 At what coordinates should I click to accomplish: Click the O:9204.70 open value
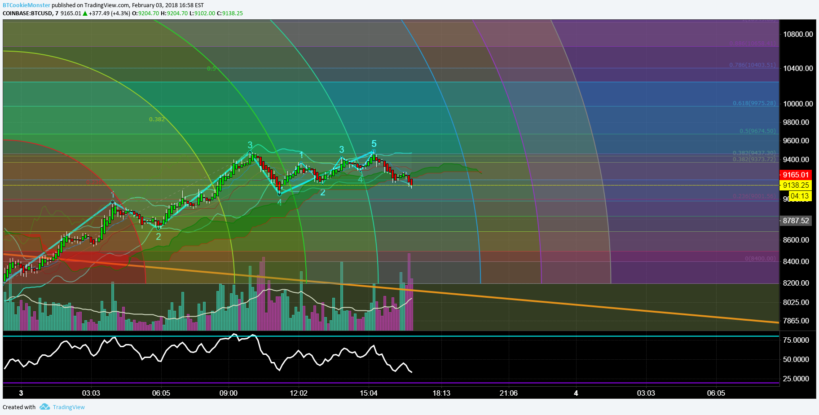pyautogui.click(x=145, y=13)
